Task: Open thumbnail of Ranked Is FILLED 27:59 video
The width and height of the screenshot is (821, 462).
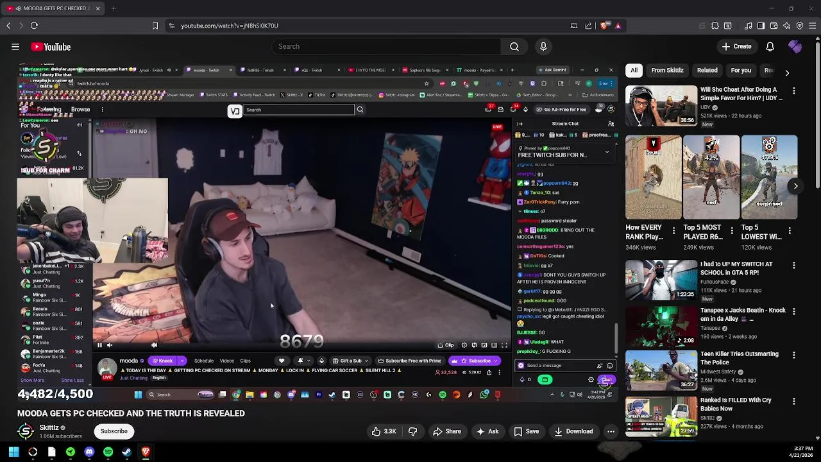Action: click(661, 416)
